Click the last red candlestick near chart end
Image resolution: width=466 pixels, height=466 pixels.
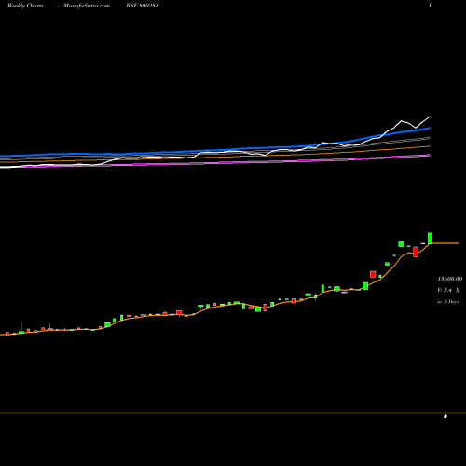coord(416,252)
